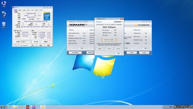Click Save as in the Score dialog
This screenshot has width=193, height=109.
pyautogui.click(x=118, y=49)
